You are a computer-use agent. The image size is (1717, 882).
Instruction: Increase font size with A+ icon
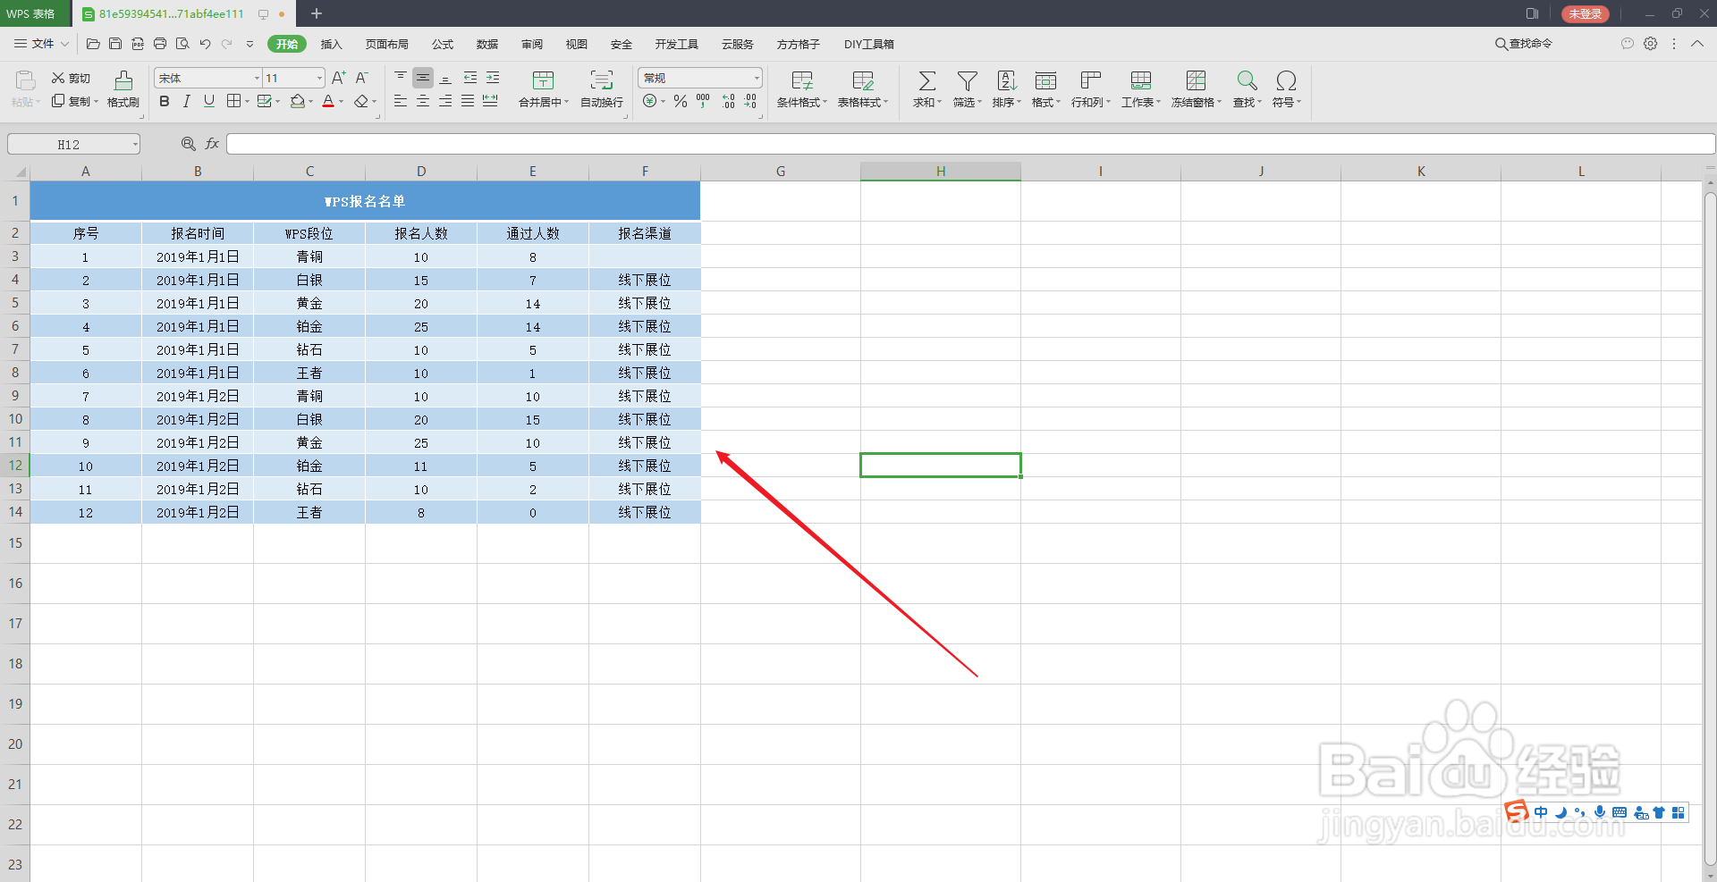[338, 78]
